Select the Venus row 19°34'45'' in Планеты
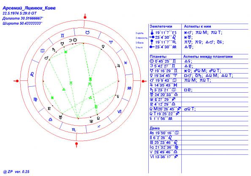The image size is (251, 176). pyautogui.click(x=164, y=75)
